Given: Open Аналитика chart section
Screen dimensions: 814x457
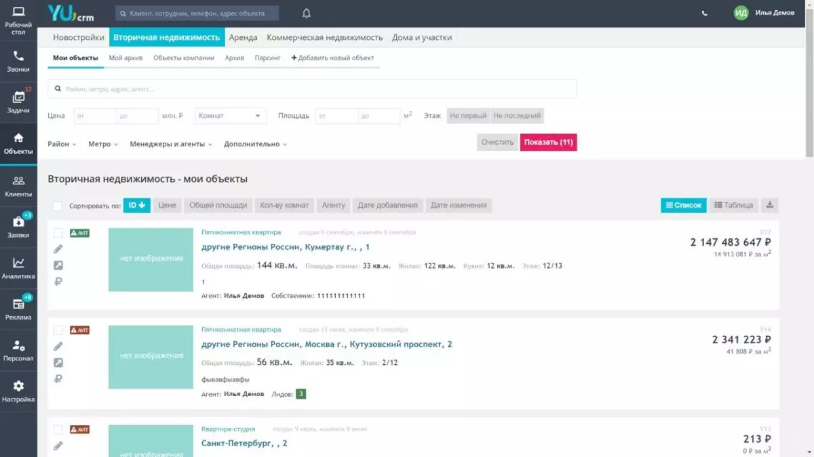Looking at the screenshot, I should point(18,267).
